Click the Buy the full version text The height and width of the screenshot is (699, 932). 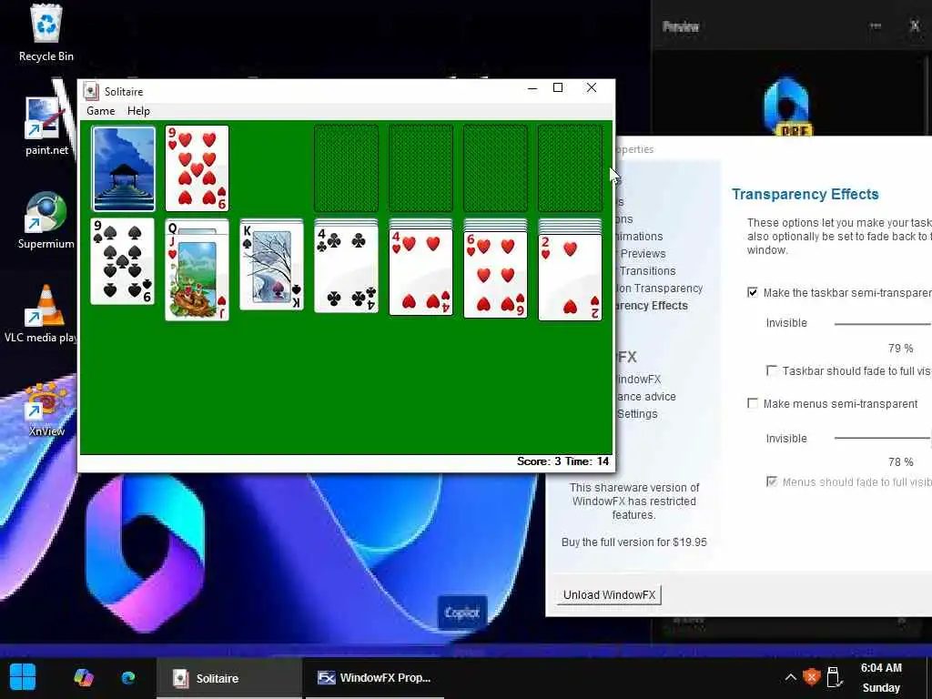click(x=634, y=542)
